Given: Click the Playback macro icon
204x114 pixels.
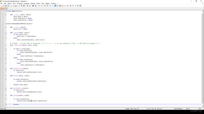Looking at the screenshot, I should 76,6.
